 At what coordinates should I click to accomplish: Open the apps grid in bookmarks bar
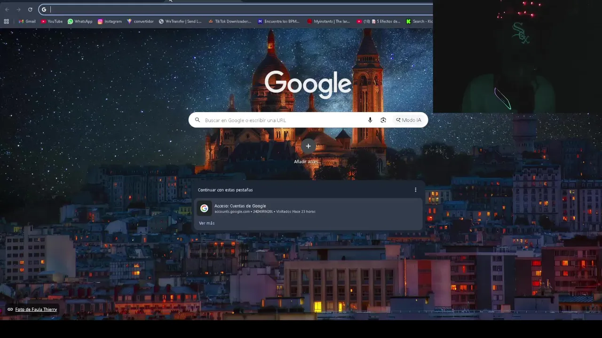6,21
